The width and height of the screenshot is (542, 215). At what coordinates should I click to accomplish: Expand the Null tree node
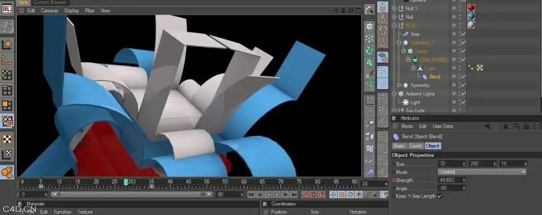tap(394, 16)
